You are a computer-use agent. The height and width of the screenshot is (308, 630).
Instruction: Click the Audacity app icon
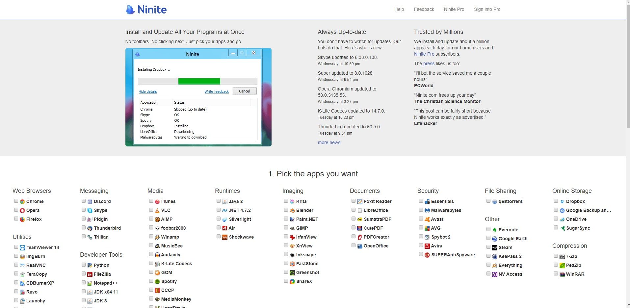[x=157, y=255]
